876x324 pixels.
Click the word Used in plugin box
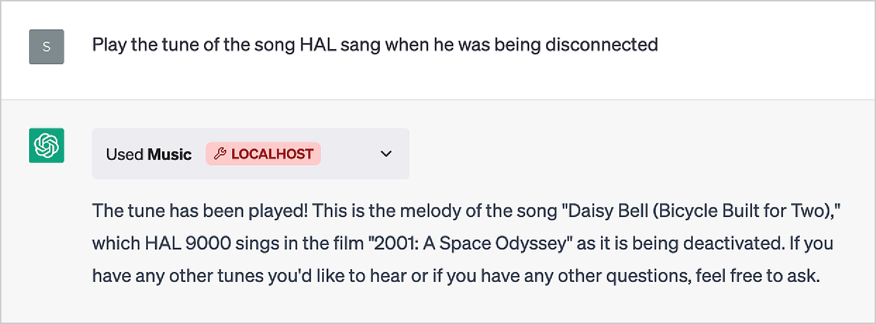pyautogui.click(x=124, y=155)
